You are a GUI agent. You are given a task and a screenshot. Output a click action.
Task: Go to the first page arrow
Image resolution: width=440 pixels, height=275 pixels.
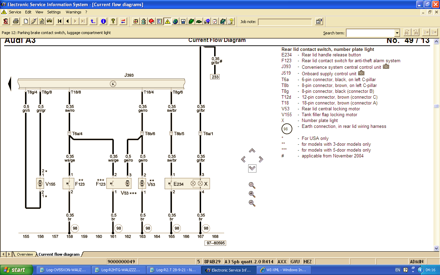tap(59, 21)
